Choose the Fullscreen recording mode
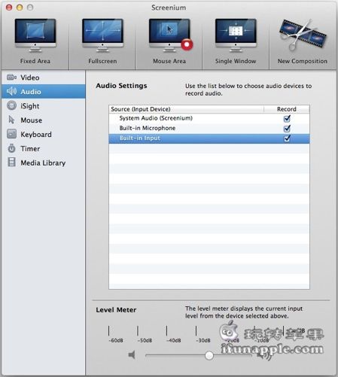 point(102,41)
